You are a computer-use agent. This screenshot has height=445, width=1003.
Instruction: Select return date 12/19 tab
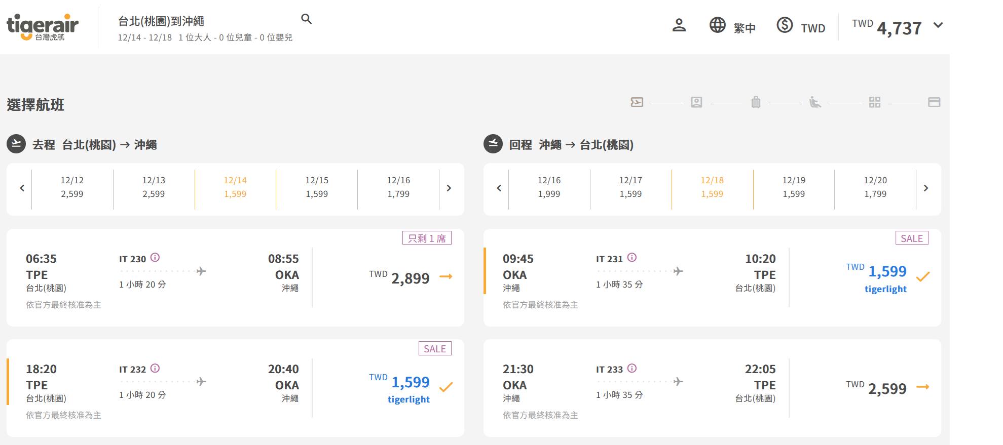(794, 187)
